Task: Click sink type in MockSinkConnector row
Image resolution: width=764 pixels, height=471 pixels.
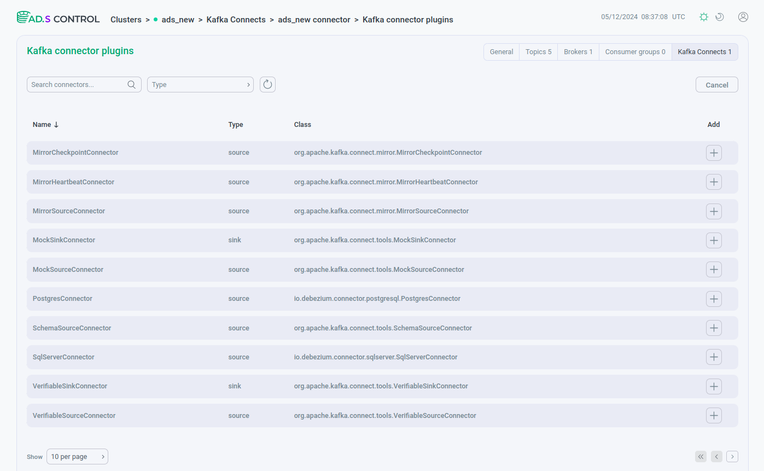Action: click(235, 240)
